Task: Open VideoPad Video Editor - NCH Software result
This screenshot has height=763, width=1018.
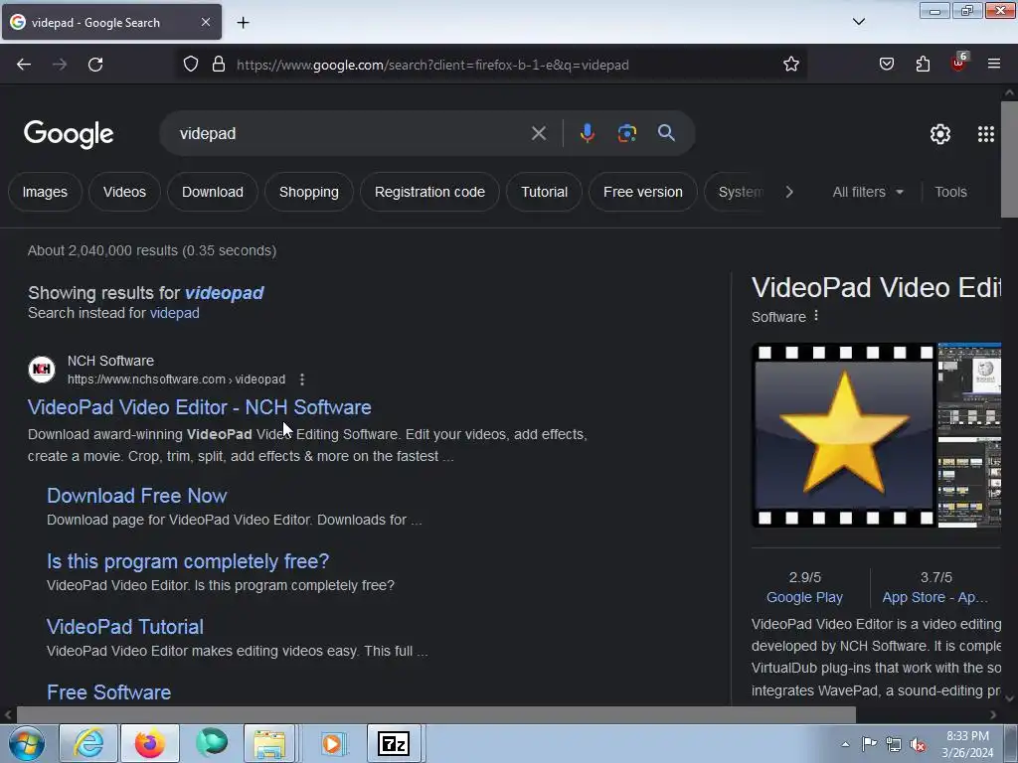Action: coord(199,407)
